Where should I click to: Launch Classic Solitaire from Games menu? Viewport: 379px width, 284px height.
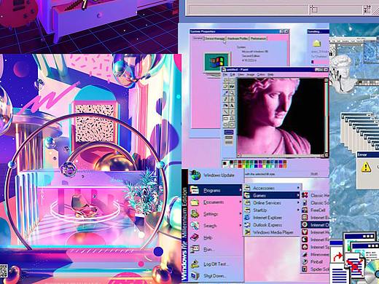click(x=316, y=202)
